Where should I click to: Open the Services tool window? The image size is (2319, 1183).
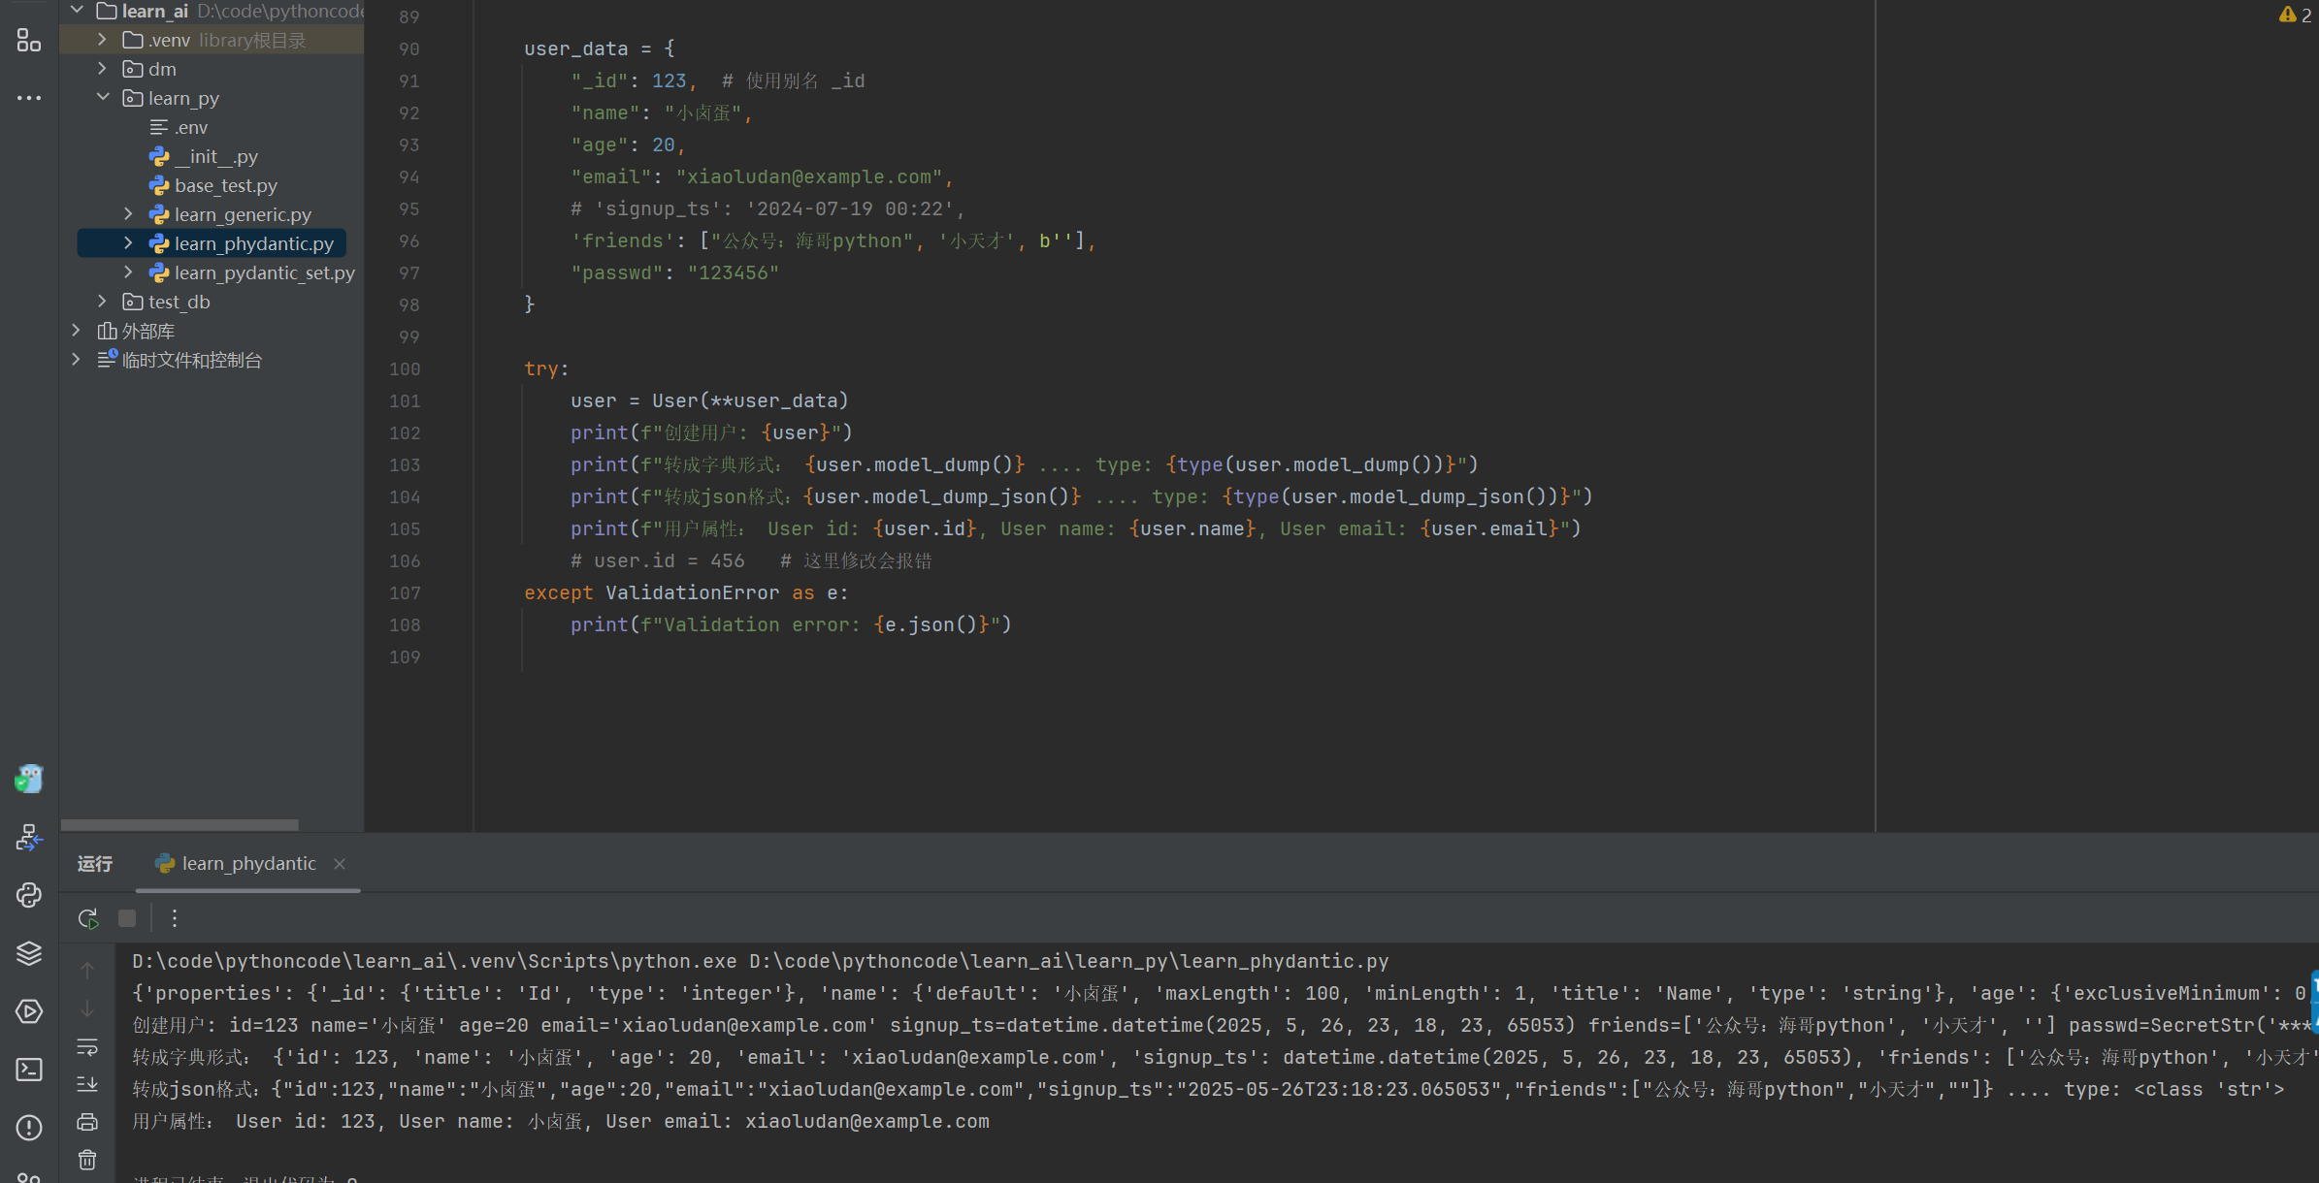point(29,1011)
